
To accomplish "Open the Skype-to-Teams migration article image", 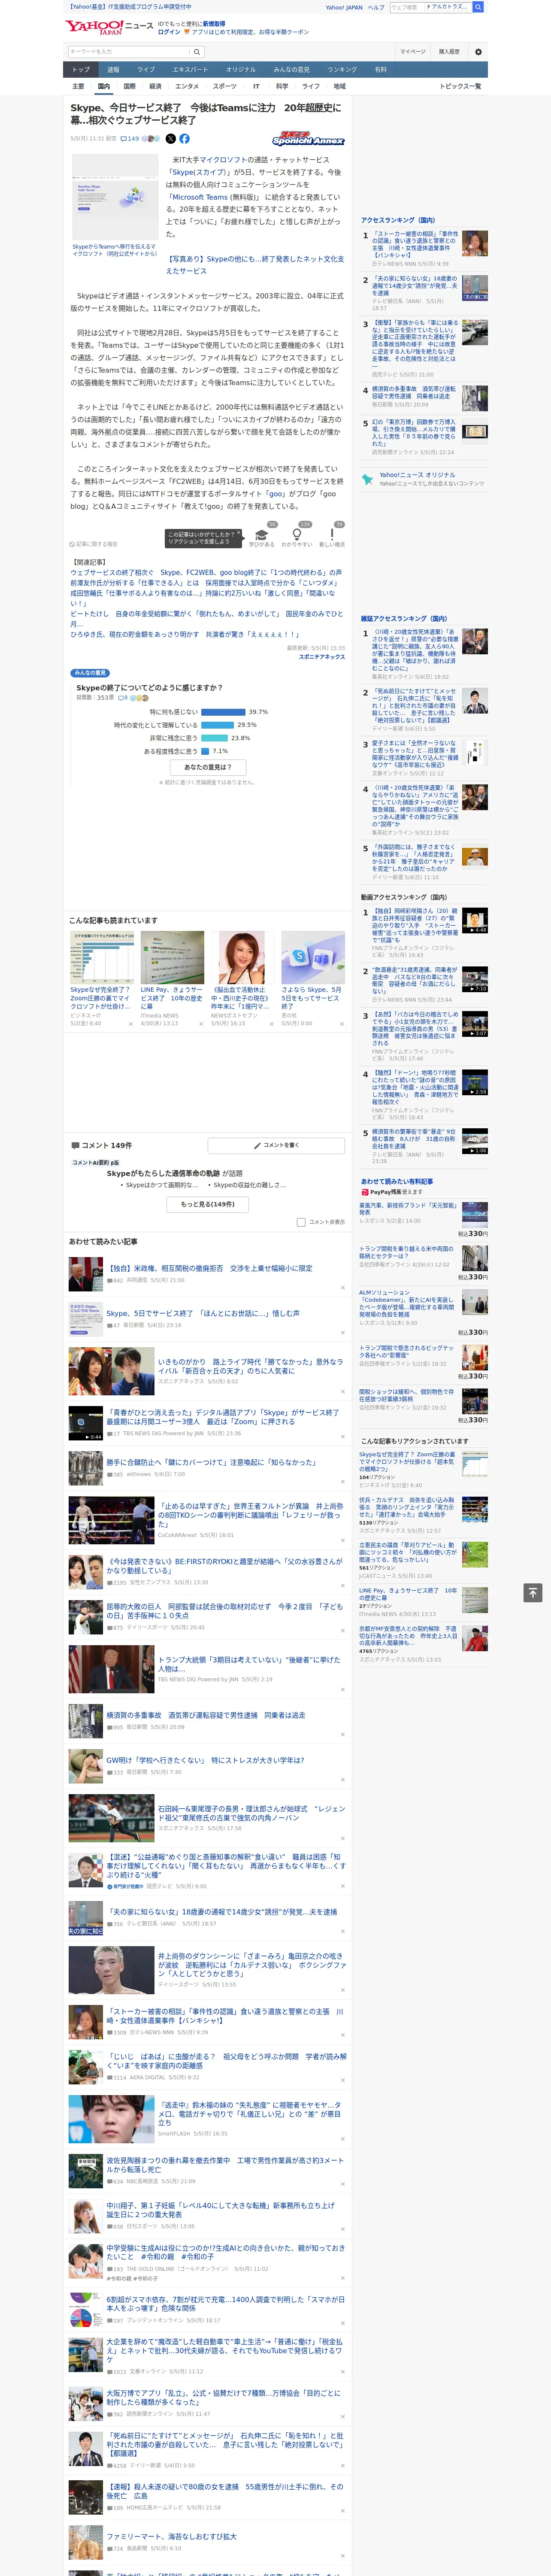I will point(114,197).
